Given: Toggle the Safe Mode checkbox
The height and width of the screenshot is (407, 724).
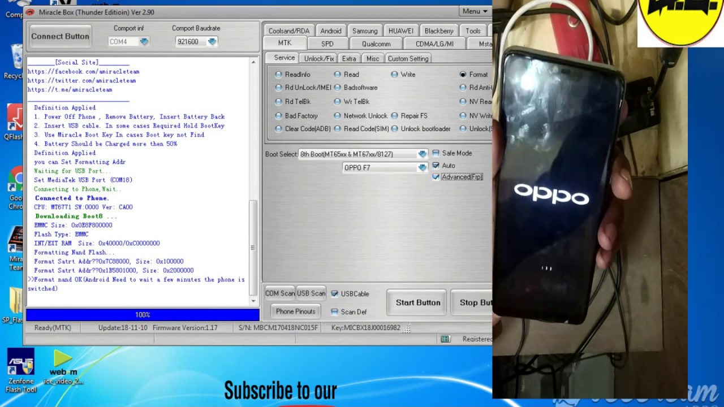Looking at the screenshot, I should click(x=452, y=153).
